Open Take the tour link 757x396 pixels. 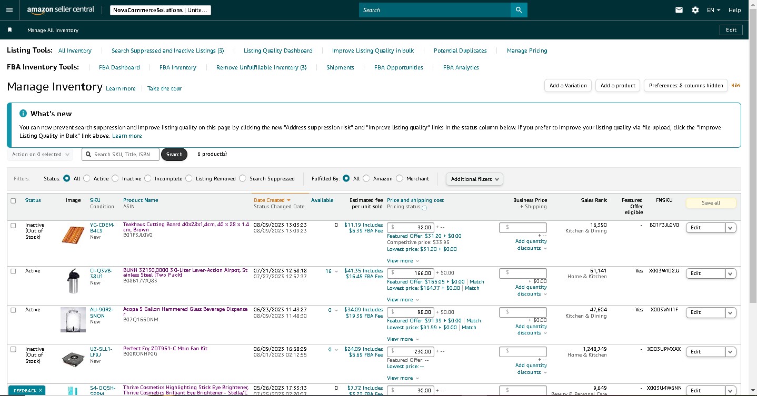164,88
